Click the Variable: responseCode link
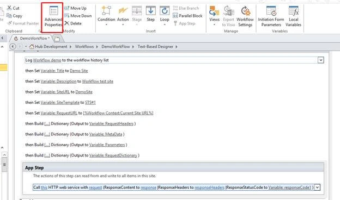340x200 pixels. coord(290,187)
